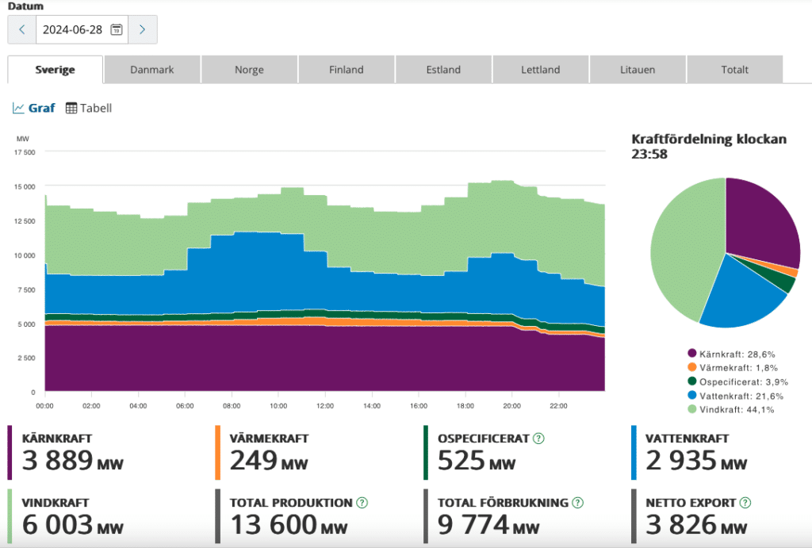Switch to the Graf chart view
Screen dimensions: 812x548
pyautogui.click(x=34, y=108)
